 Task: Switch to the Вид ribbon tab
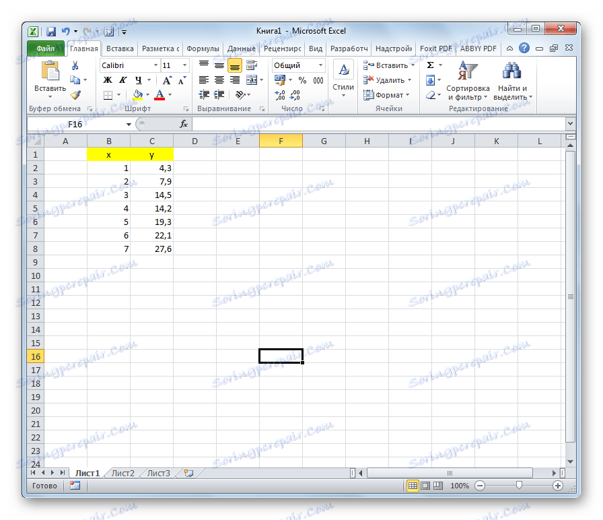316,48
